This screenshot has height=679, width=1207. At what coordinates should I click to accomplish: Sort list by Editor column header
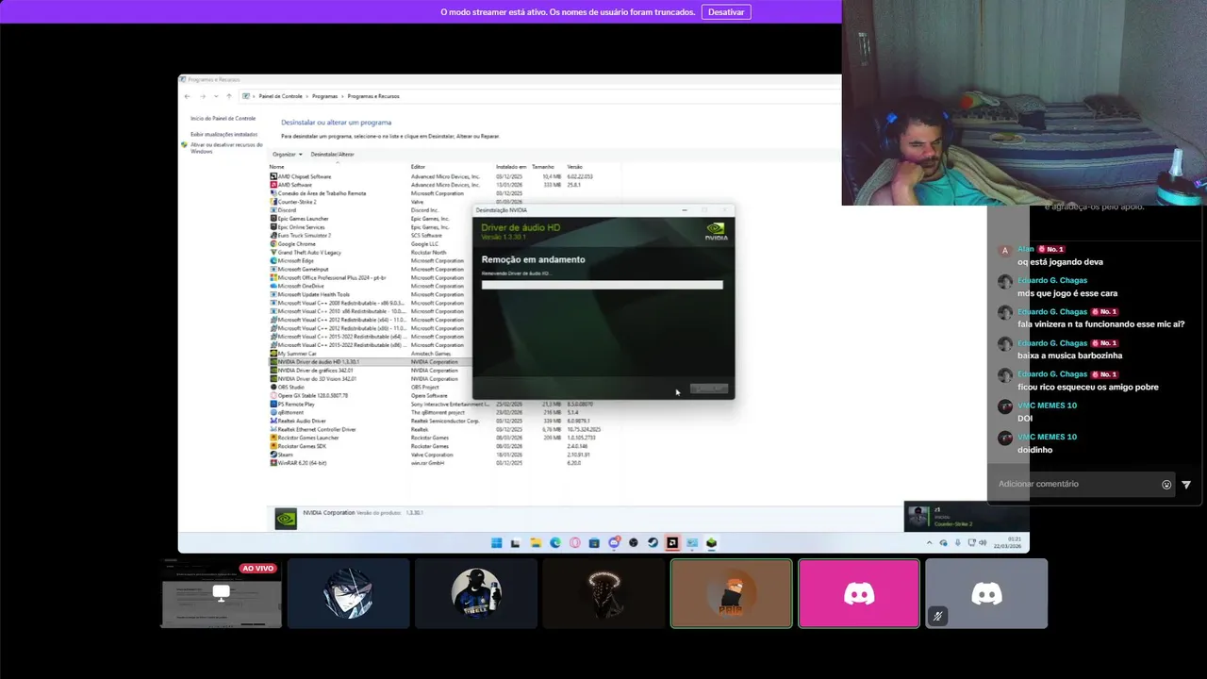pos(418,167)
